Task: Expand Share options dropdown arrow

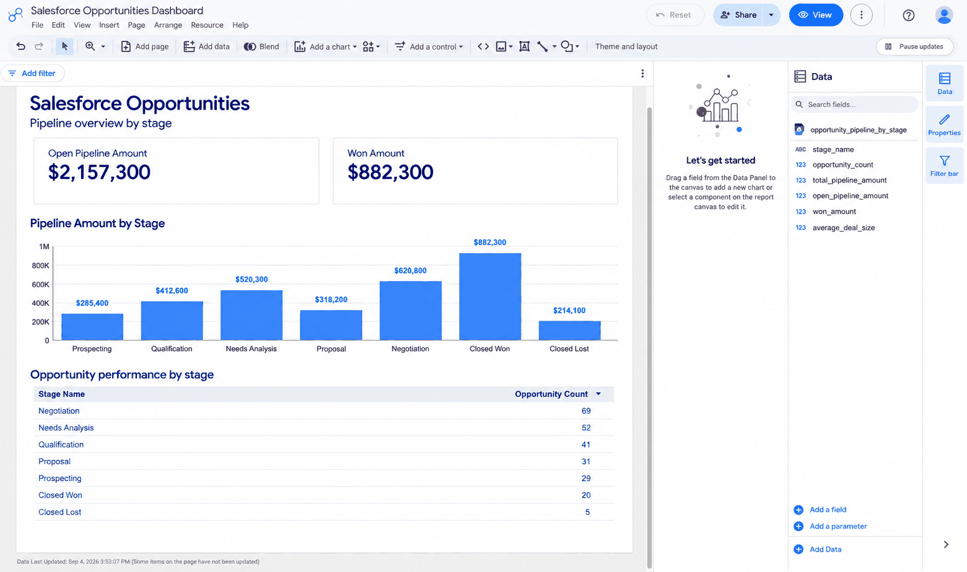Action: click(771, 15)
